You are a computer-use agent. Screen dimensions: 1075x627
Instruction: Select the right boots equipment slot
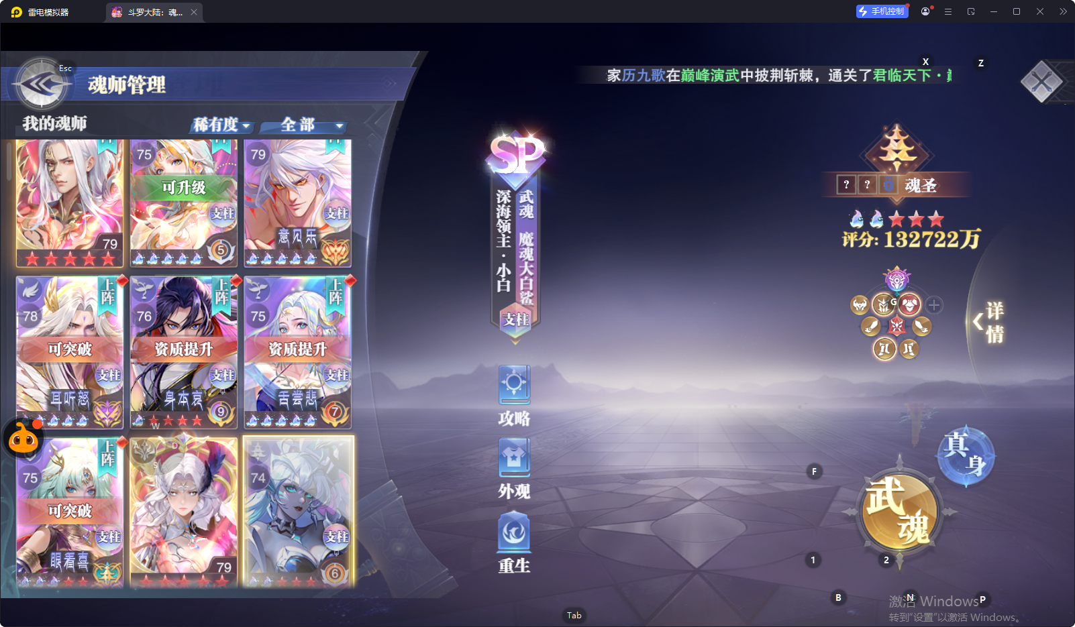click(x=909, y=349)
